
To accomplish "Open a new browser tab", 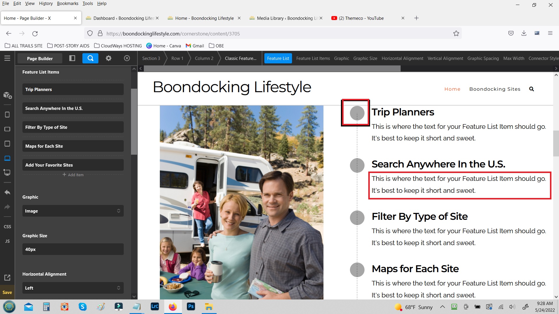I will pyautogui.click(x=416, y=18).
